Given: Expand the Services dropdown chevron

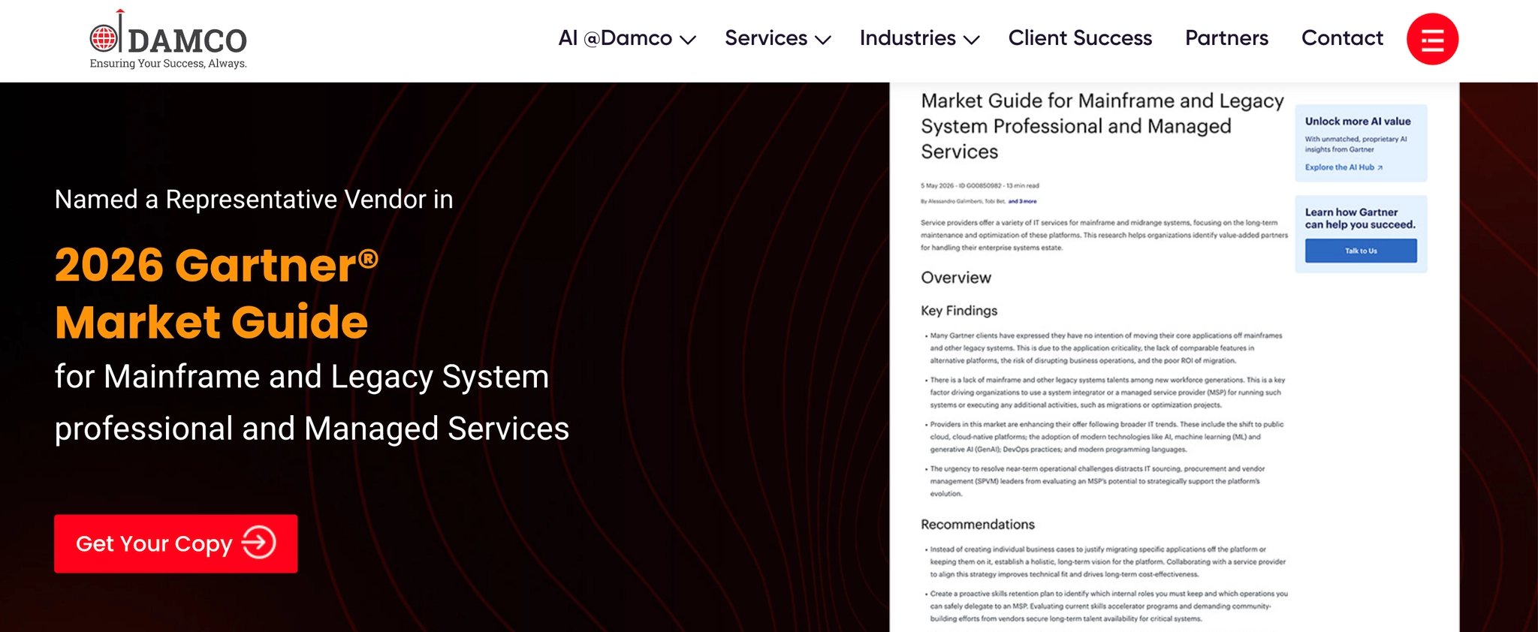Looking at the screenshot, I should coord(823,40).
